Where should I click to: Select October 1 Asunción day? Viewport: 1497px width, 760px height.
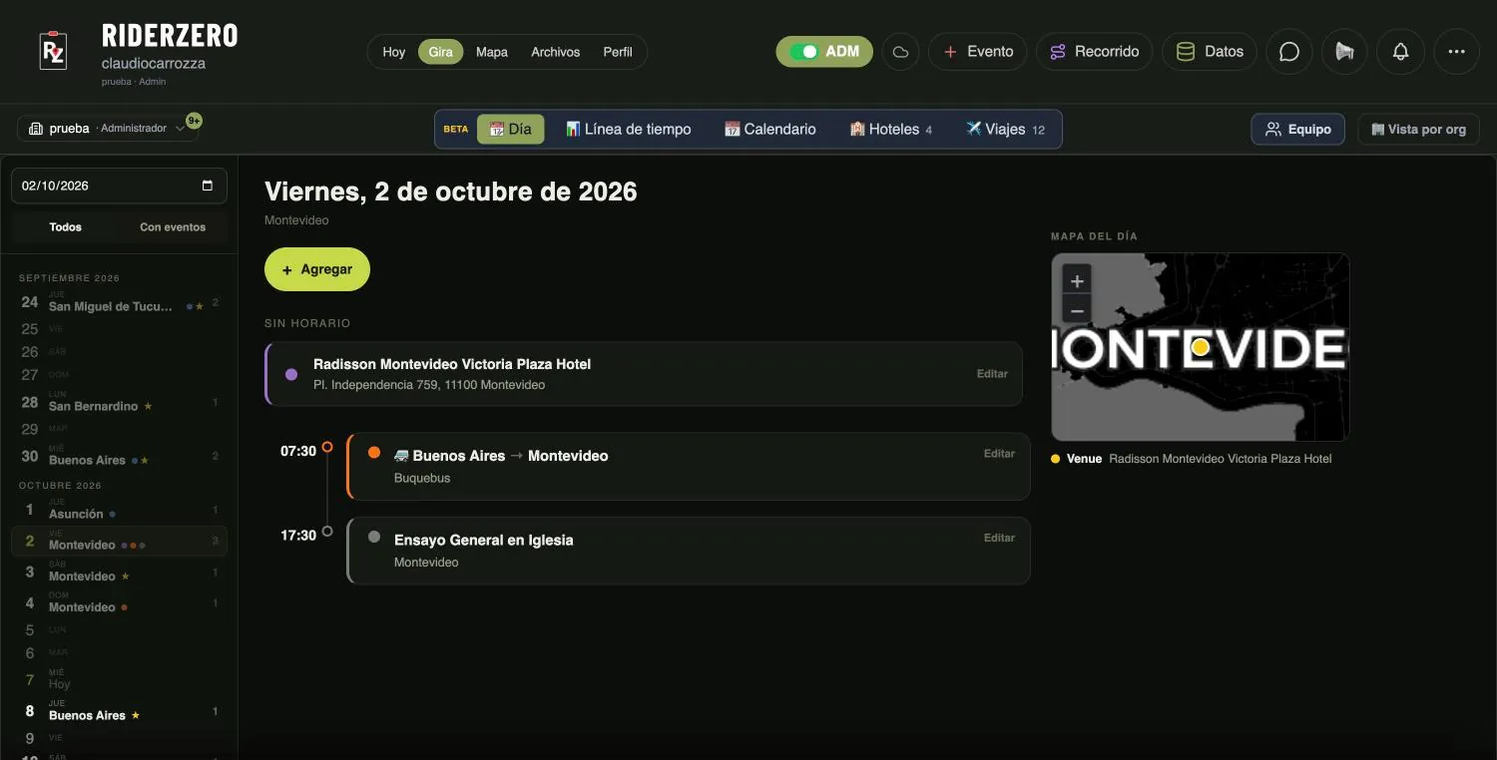tap(119, 510)
